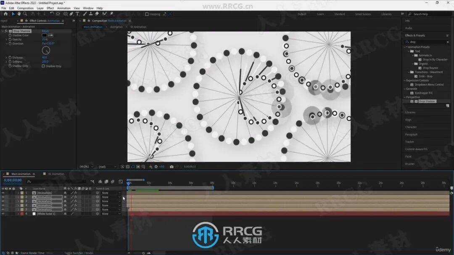The height and width of the screenshot is (255, 454).
Task: Select the Eraser tool
Action: [x=97, y=14]
